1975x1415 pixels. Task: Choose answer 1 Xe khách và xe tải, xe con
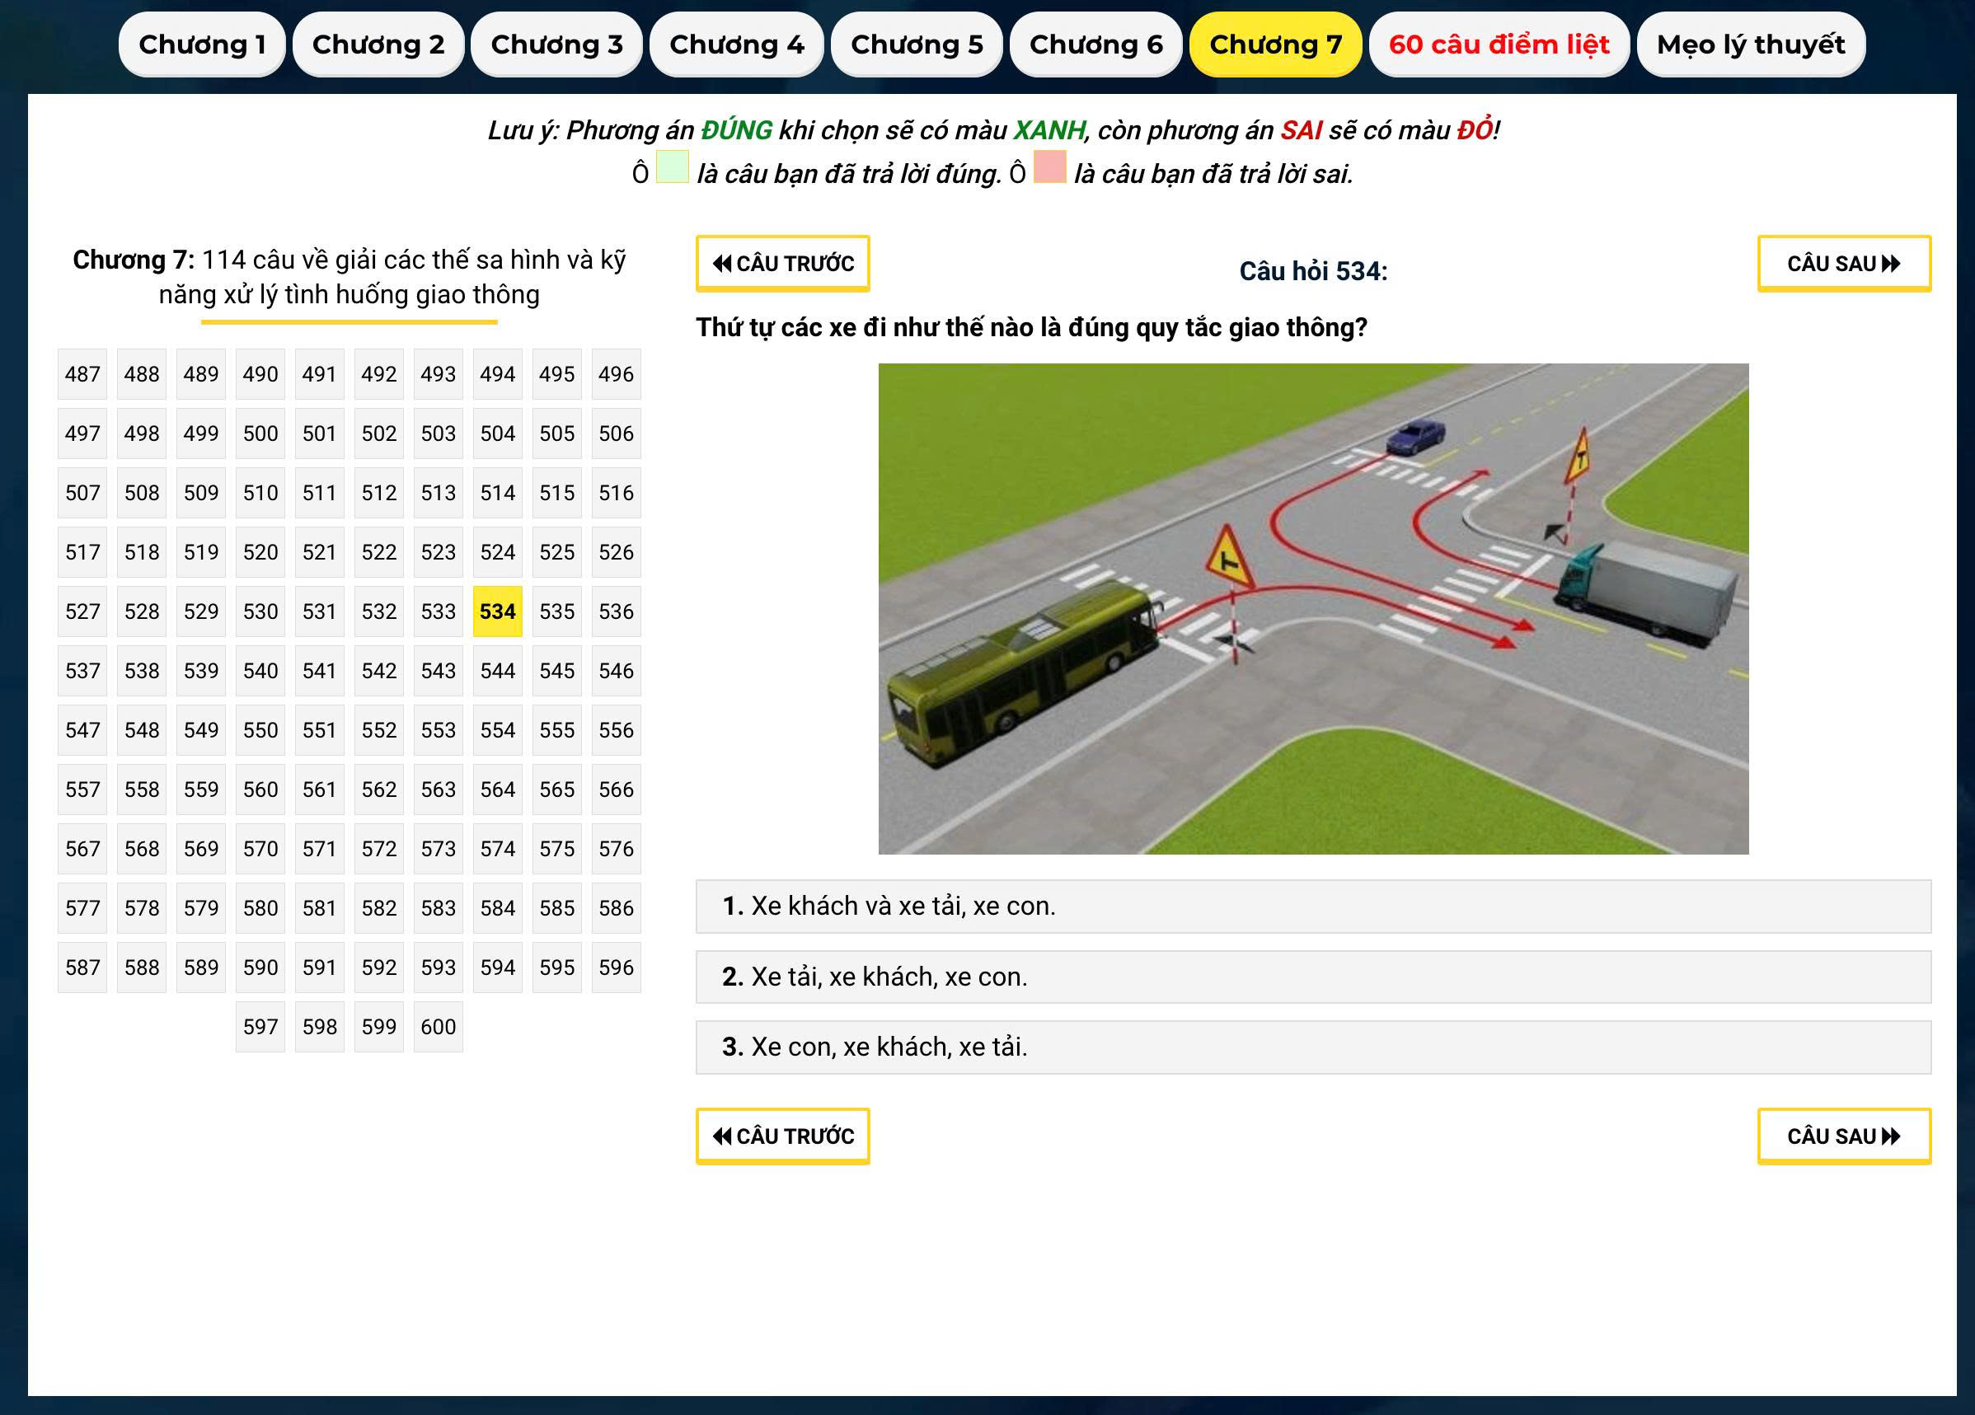(1312, 906)
